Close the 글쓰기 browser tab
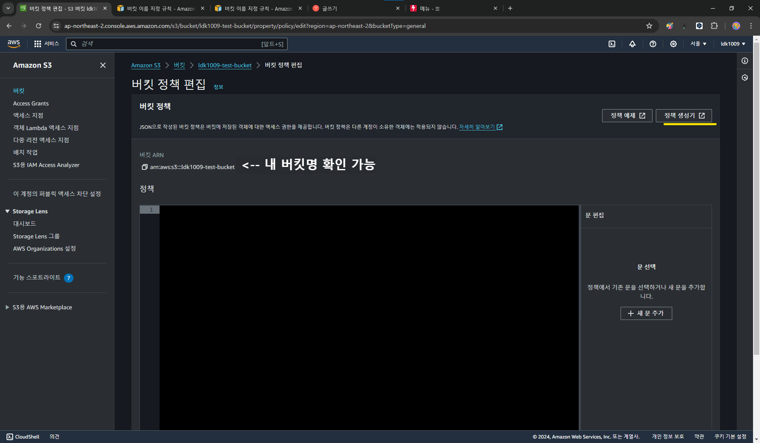760x443 pixels. point(397,8)
